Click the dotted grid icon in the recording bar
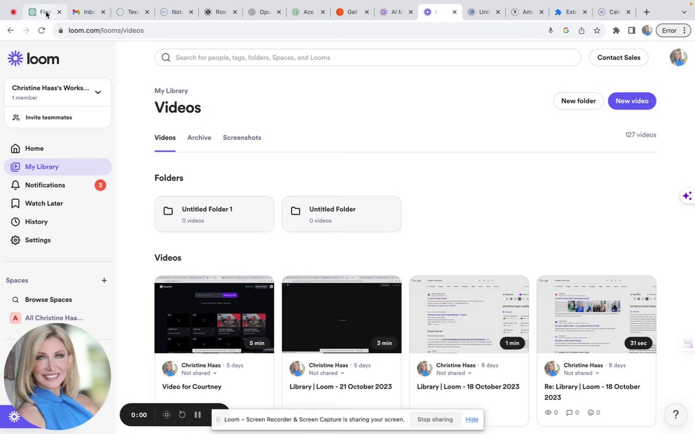 167,415
